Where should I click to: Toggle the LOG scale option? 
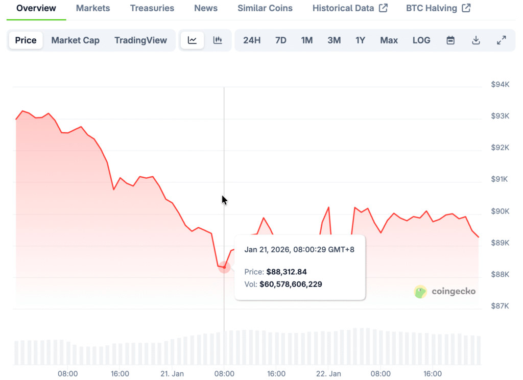(x=421, y=40)
